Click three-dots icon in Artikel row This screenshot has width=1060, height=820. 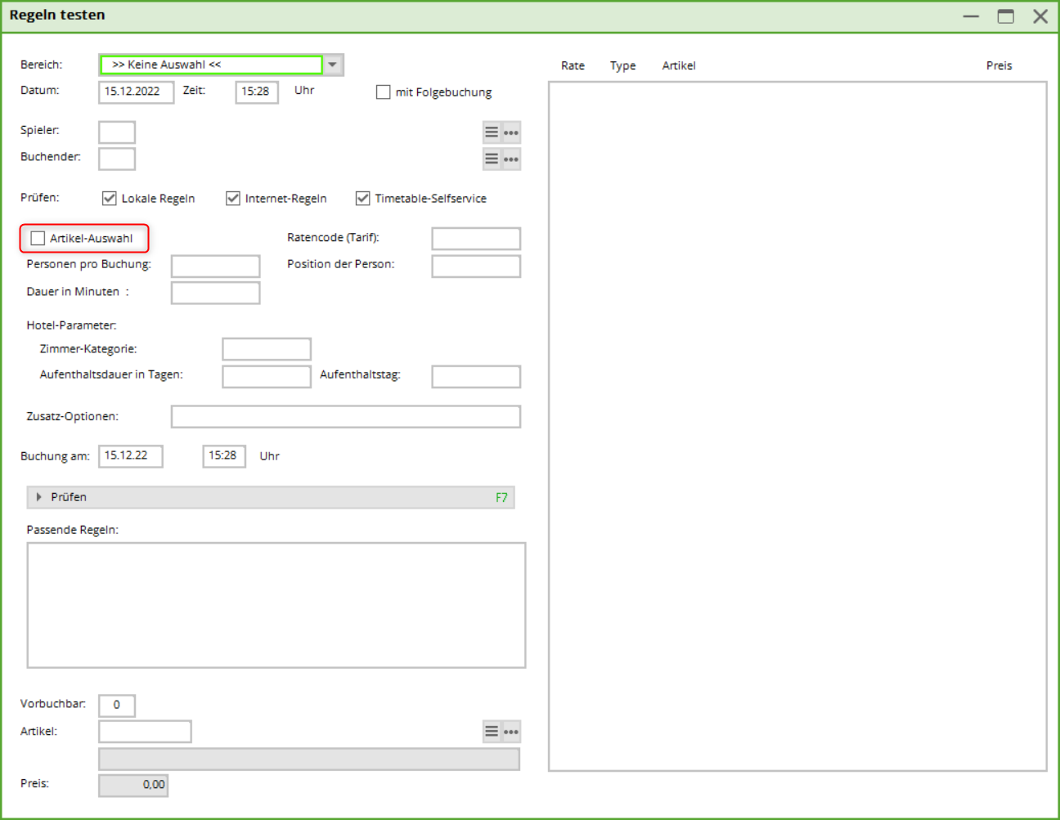coord(511,732)
